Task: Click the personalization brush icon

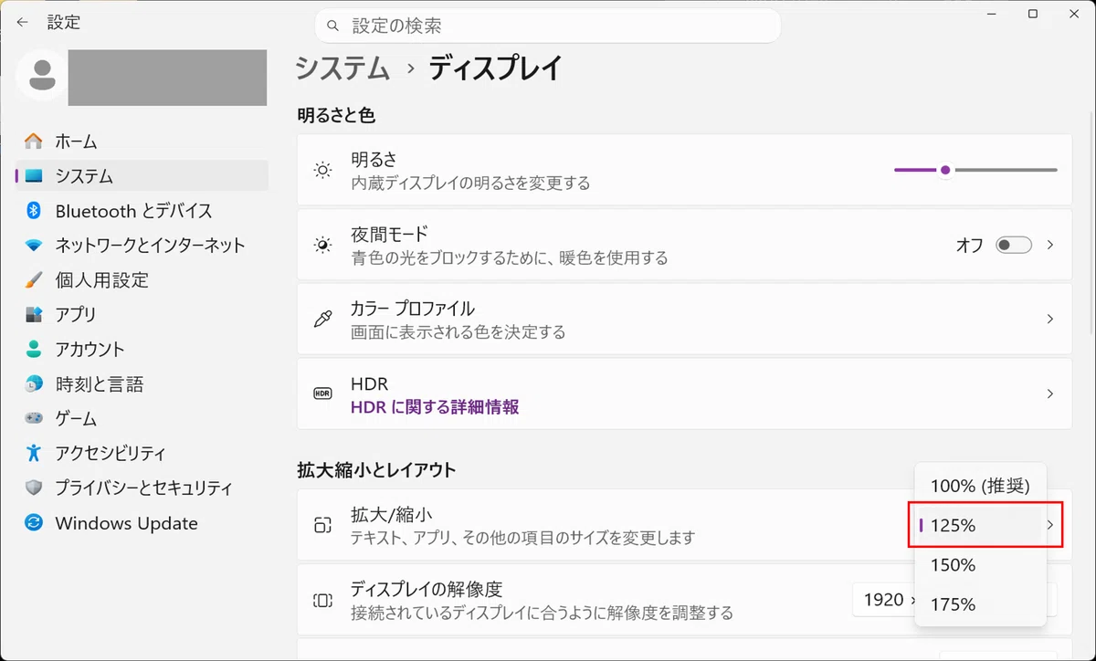Action: tap(34, 280)
